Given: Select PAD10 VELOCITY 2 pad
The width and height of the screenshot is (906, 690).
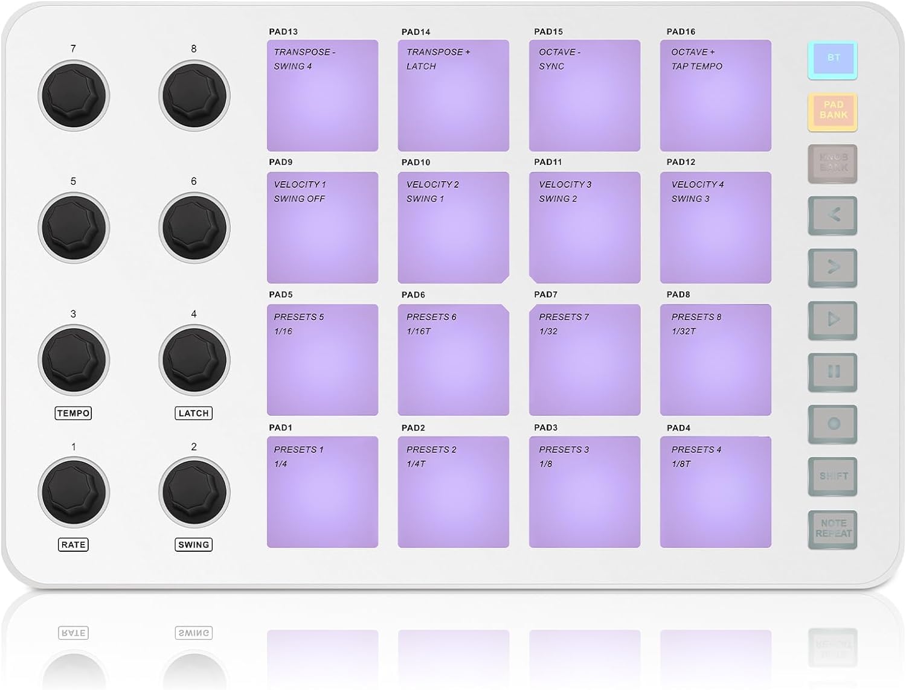Looking at the screenshot, I should tap(454, 228).
